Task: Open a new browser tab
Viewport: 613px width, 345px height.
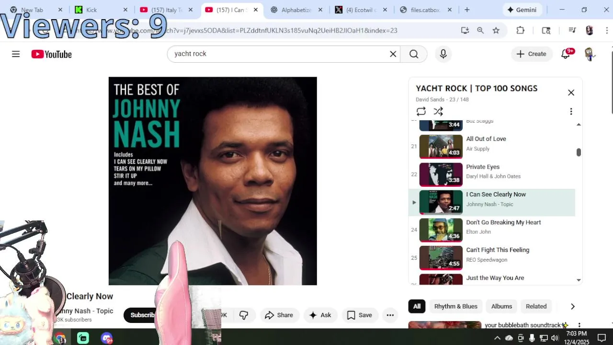Action: 467,10
